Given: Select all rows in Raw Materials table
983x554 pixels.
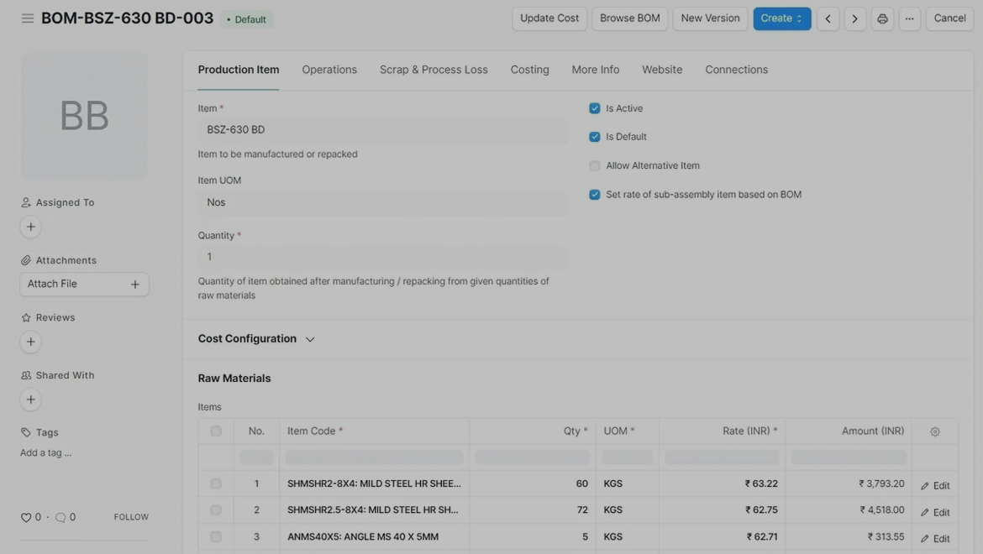Looking at the screenshot, I should pos(216,431).
